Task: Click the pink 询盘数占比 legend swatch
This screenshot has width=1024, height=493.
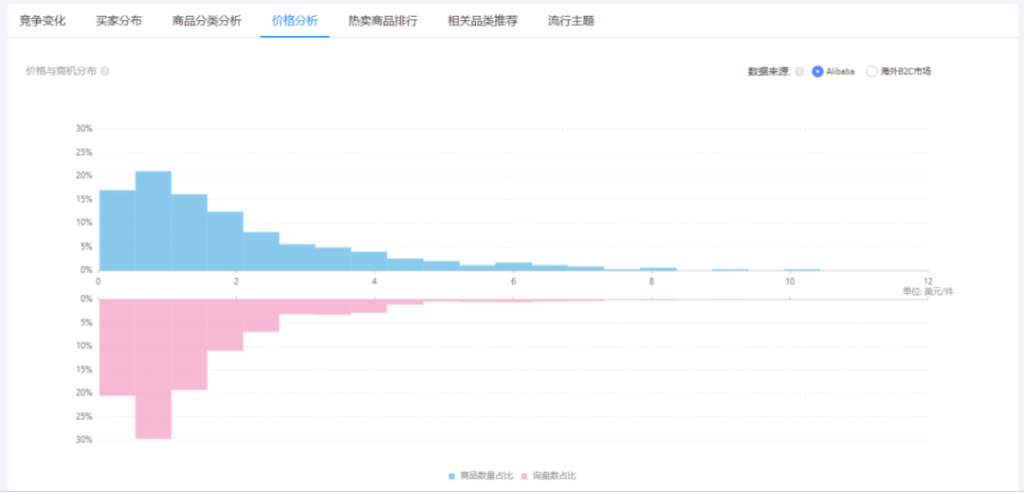Action: [523, 476]
